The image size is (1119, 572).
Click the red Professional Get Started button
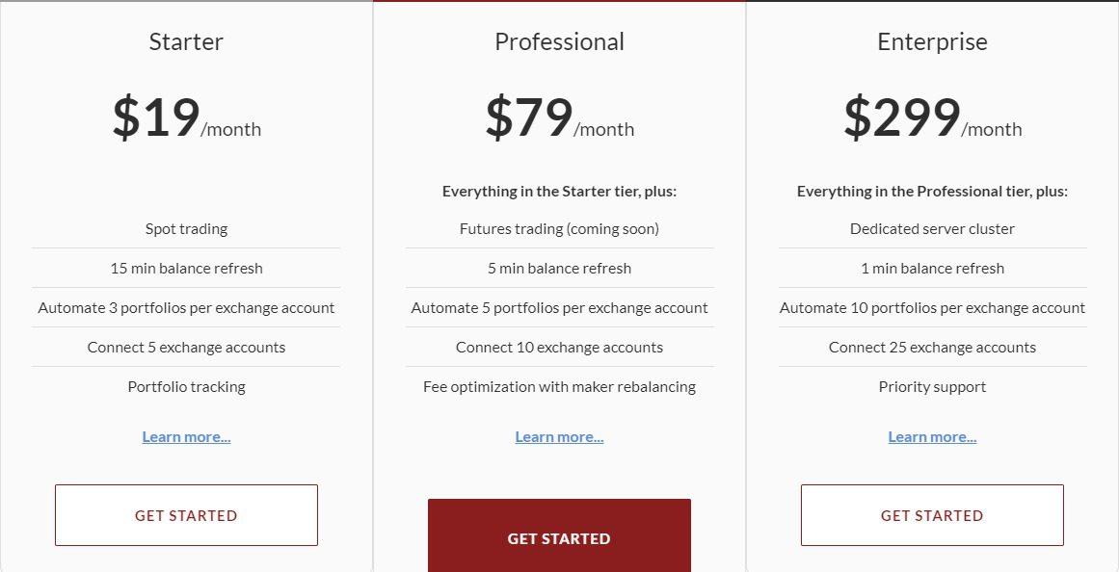(x=559, y=535)
